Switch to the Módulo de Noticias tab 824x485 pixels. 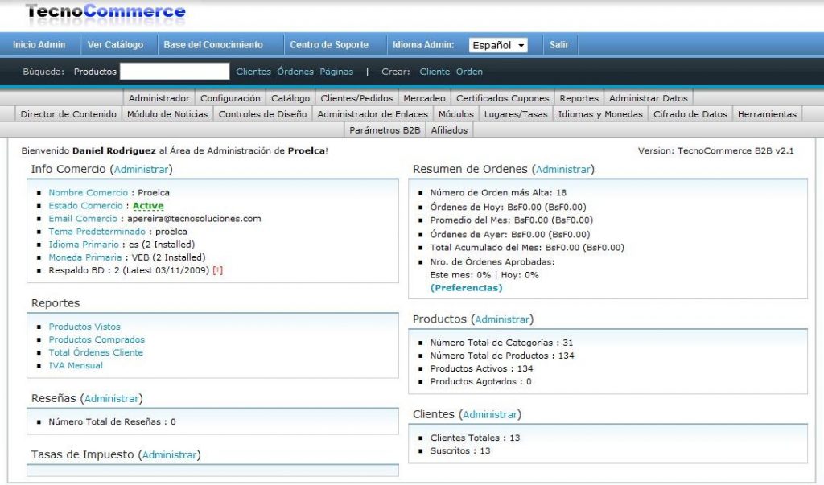pos(167,114)
